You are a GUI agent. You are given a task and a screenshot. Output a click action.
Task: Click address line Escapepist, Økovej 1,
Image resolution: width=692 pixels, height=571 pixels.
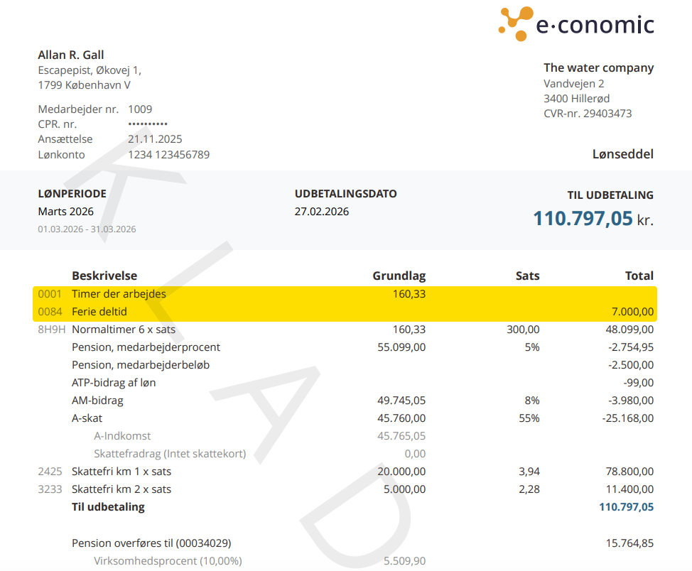tap(90, 70)
